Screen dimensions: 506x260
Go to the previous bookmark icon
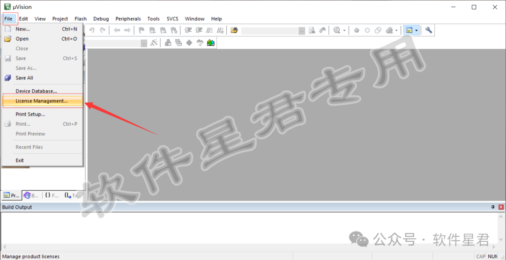pyautogui.click(x=152, y=30)
